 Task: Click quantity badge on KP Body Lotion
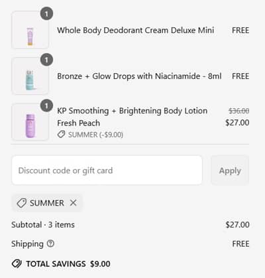click(x=46, y=105)
